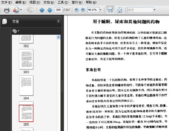169x131 pixels.
Task: Open the 工具(T) menu
Action: point(63,2)
